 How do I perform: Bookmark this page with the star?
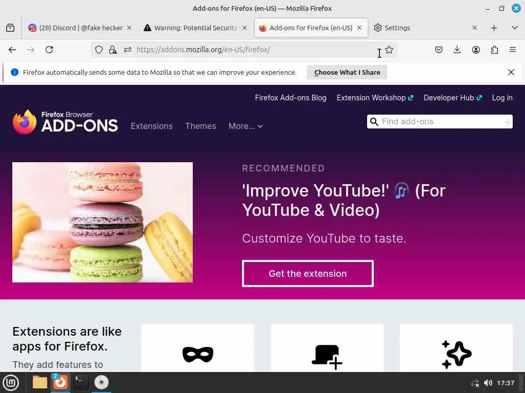[x=389, y=50]
